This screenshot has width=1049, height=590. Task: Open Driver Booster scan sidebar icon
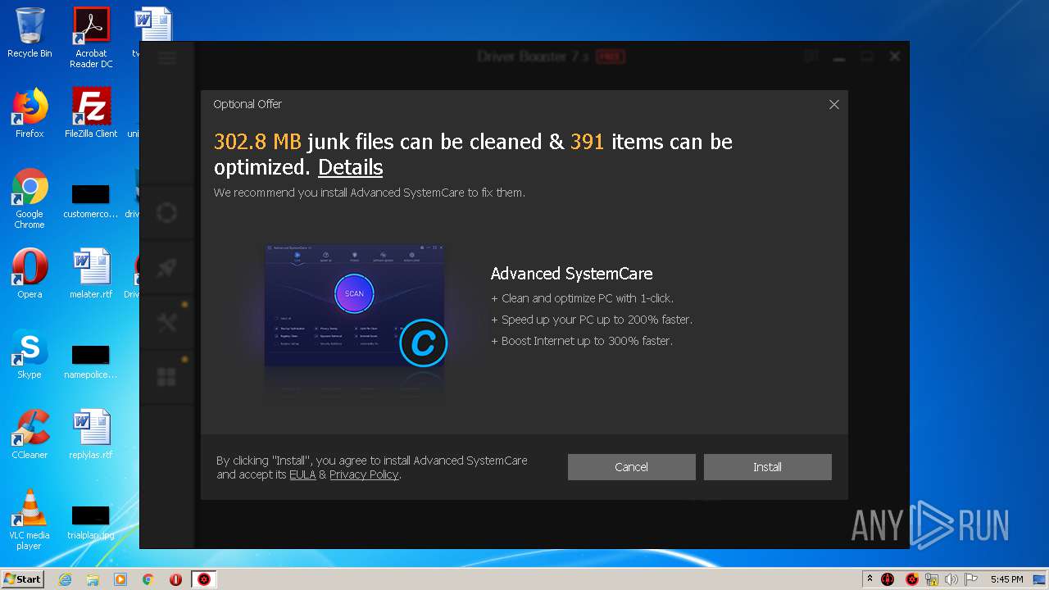click(x=166, y=213)
